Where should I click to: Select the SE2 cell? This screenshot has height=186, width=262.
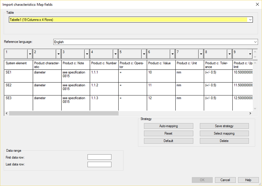click(x=18, y=89)
